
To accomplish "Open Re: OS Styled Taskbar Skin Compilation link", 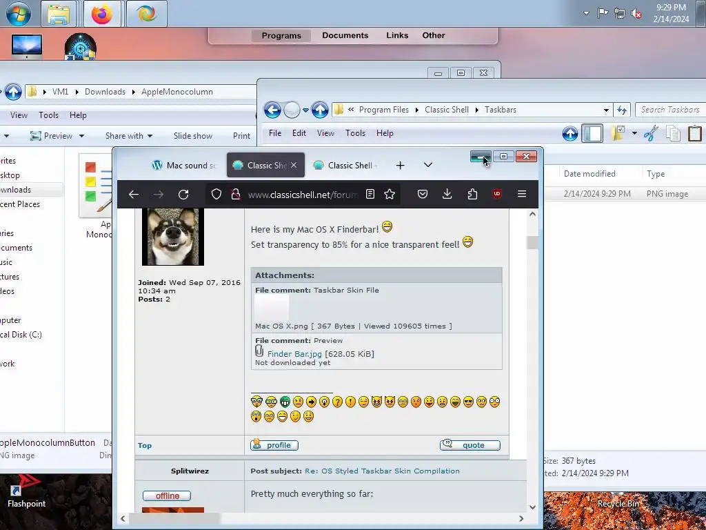I will click(382, 471).
